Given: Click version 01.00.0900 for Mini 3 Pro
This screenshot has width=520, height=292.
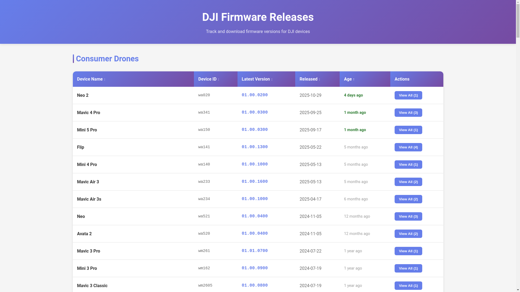Looking at the screenshot, I should click(x=255, y=268).
